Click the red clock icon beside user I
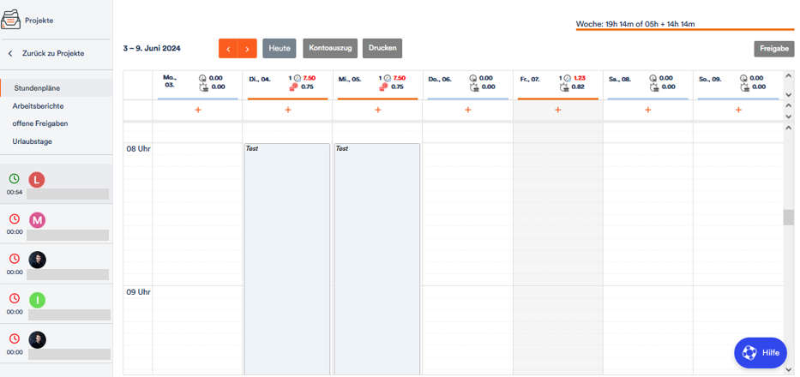 (15, 298)
